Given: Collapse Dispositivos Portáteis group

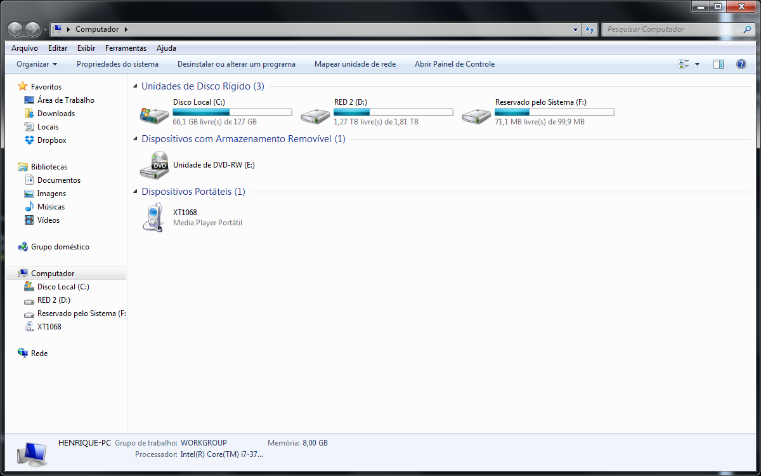Looking at the screenshot, I should click(x=136, y=192).
